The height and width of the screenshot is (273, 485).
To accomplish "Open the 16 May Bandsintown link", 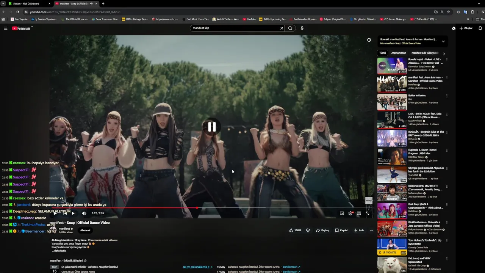I will click(291, 267).
